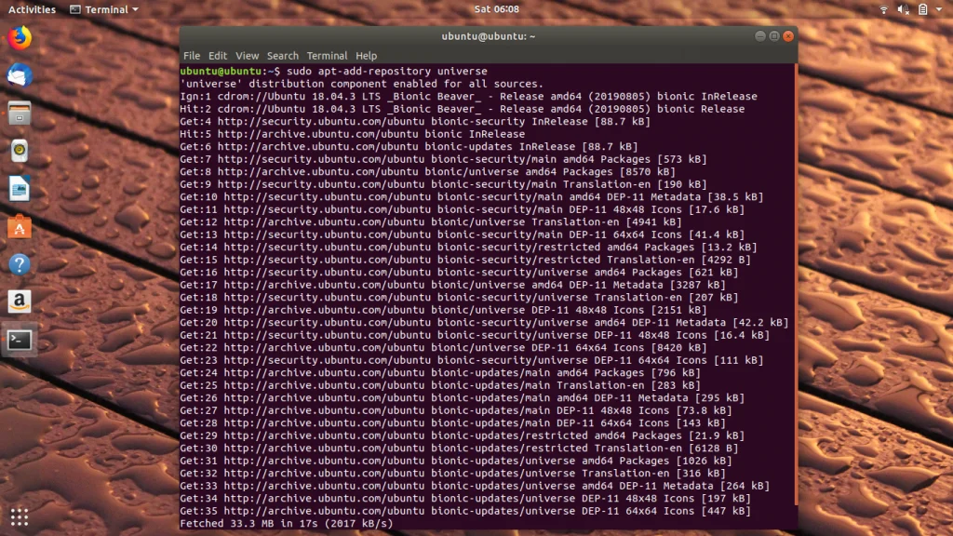Open the clock showing Sat 06:08
The width and height of the screenshot is (953, 536).
(x=497, y=9)
